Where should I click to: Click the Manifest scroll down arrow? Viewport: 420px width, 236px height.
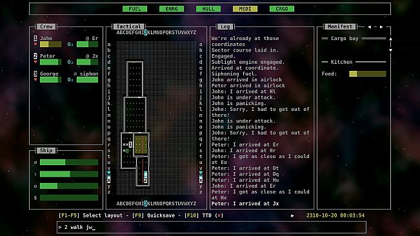pyautogui.click(x=390, y=50)
